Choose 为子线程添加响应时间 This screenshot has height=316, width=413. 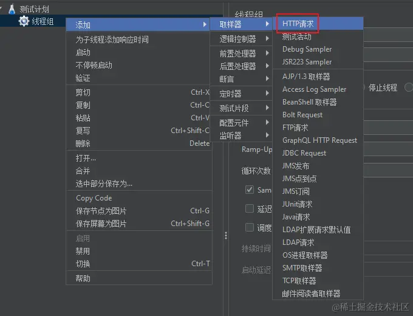pyautogui.click(x=139, y=39)
